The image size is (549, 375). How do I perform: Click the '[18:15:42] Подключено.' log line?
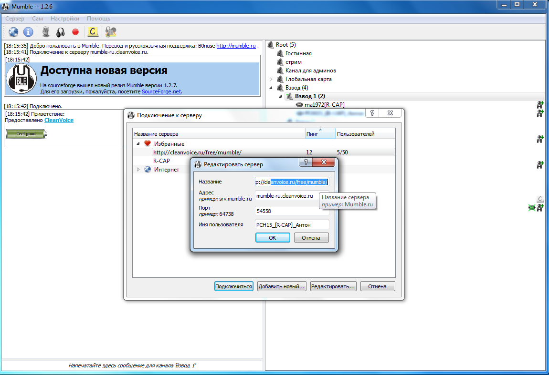point(33,106)
